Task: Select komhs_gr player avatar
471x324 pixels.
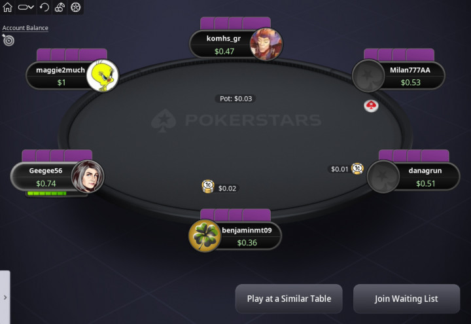Action: [266, 45]
